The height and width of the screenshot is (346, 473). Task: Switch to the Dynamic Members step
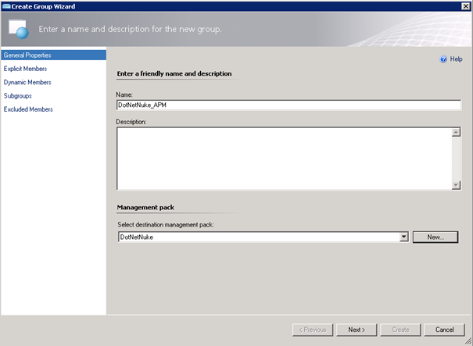[27, 82]
